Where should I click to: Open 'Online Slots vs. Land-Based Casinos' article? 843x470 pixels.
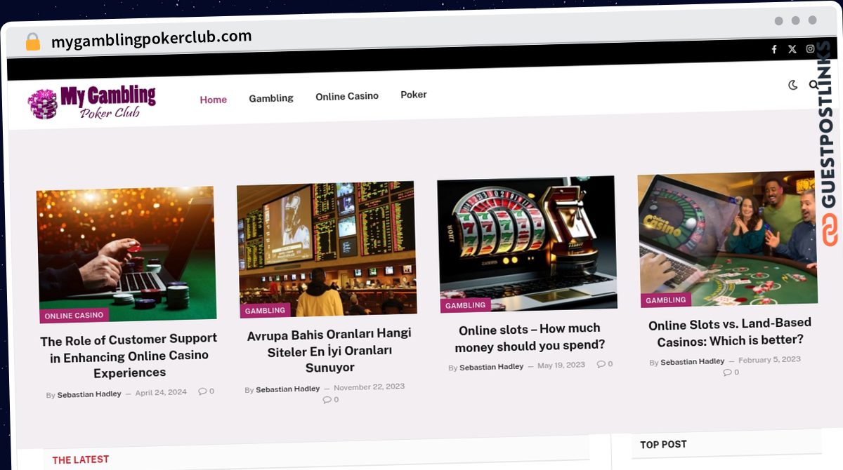(x=730, y=332)
